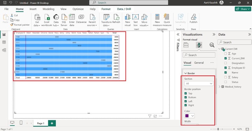Uncheck the Current_EMI field checkbox
This screenshot has height=131, width=252.
(x=225, y=58)
